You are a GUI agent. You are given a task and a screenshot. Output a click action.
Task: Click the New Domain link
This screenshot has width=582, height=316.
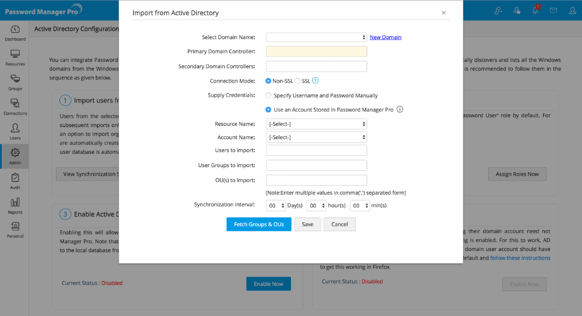pyautogui.click(x=385, y=37)
